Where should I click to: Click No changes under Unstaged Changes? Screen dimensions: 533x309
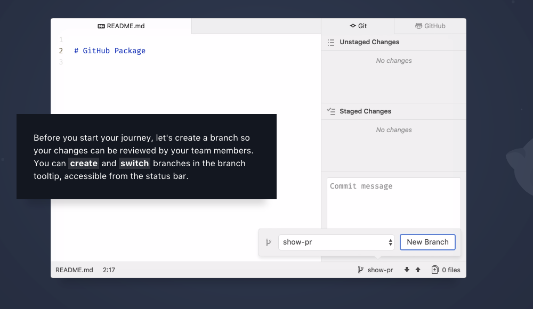coord(394,61)
